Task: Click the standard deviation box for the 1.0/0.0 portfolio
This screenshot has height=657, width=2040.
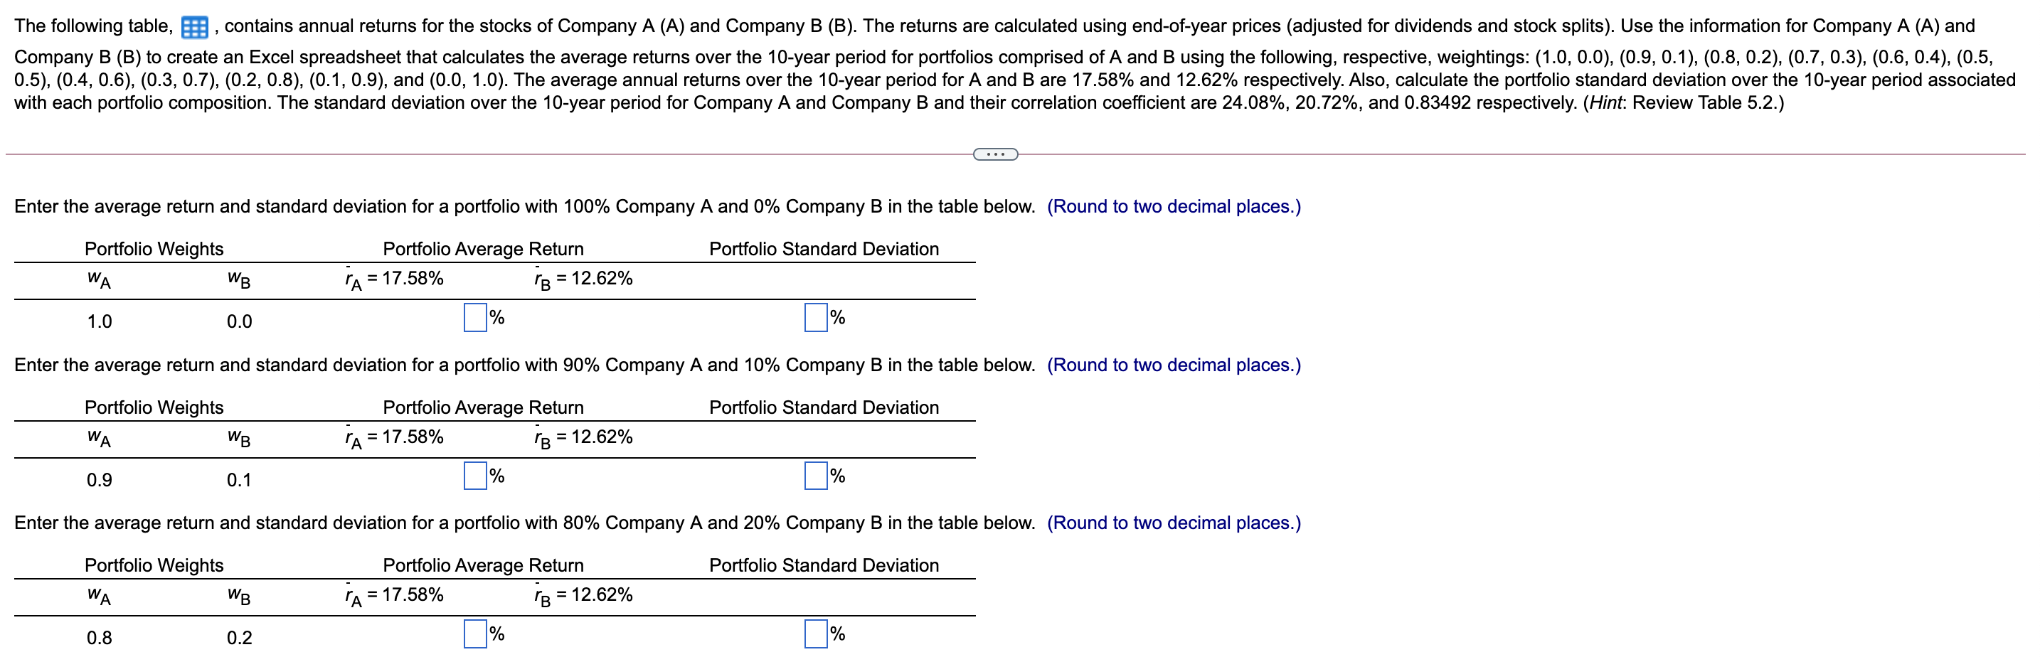Action: click(816, 319)
